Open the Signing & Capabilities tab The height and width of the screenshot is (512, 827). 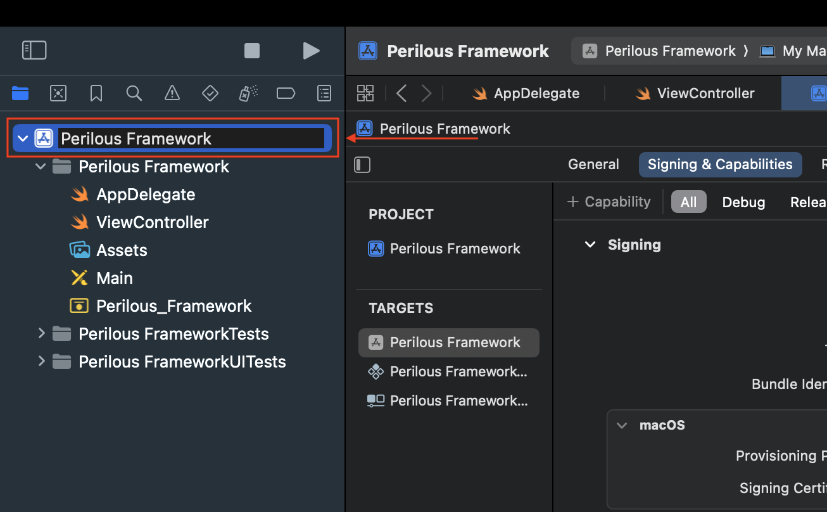click(x=720, y=164)
